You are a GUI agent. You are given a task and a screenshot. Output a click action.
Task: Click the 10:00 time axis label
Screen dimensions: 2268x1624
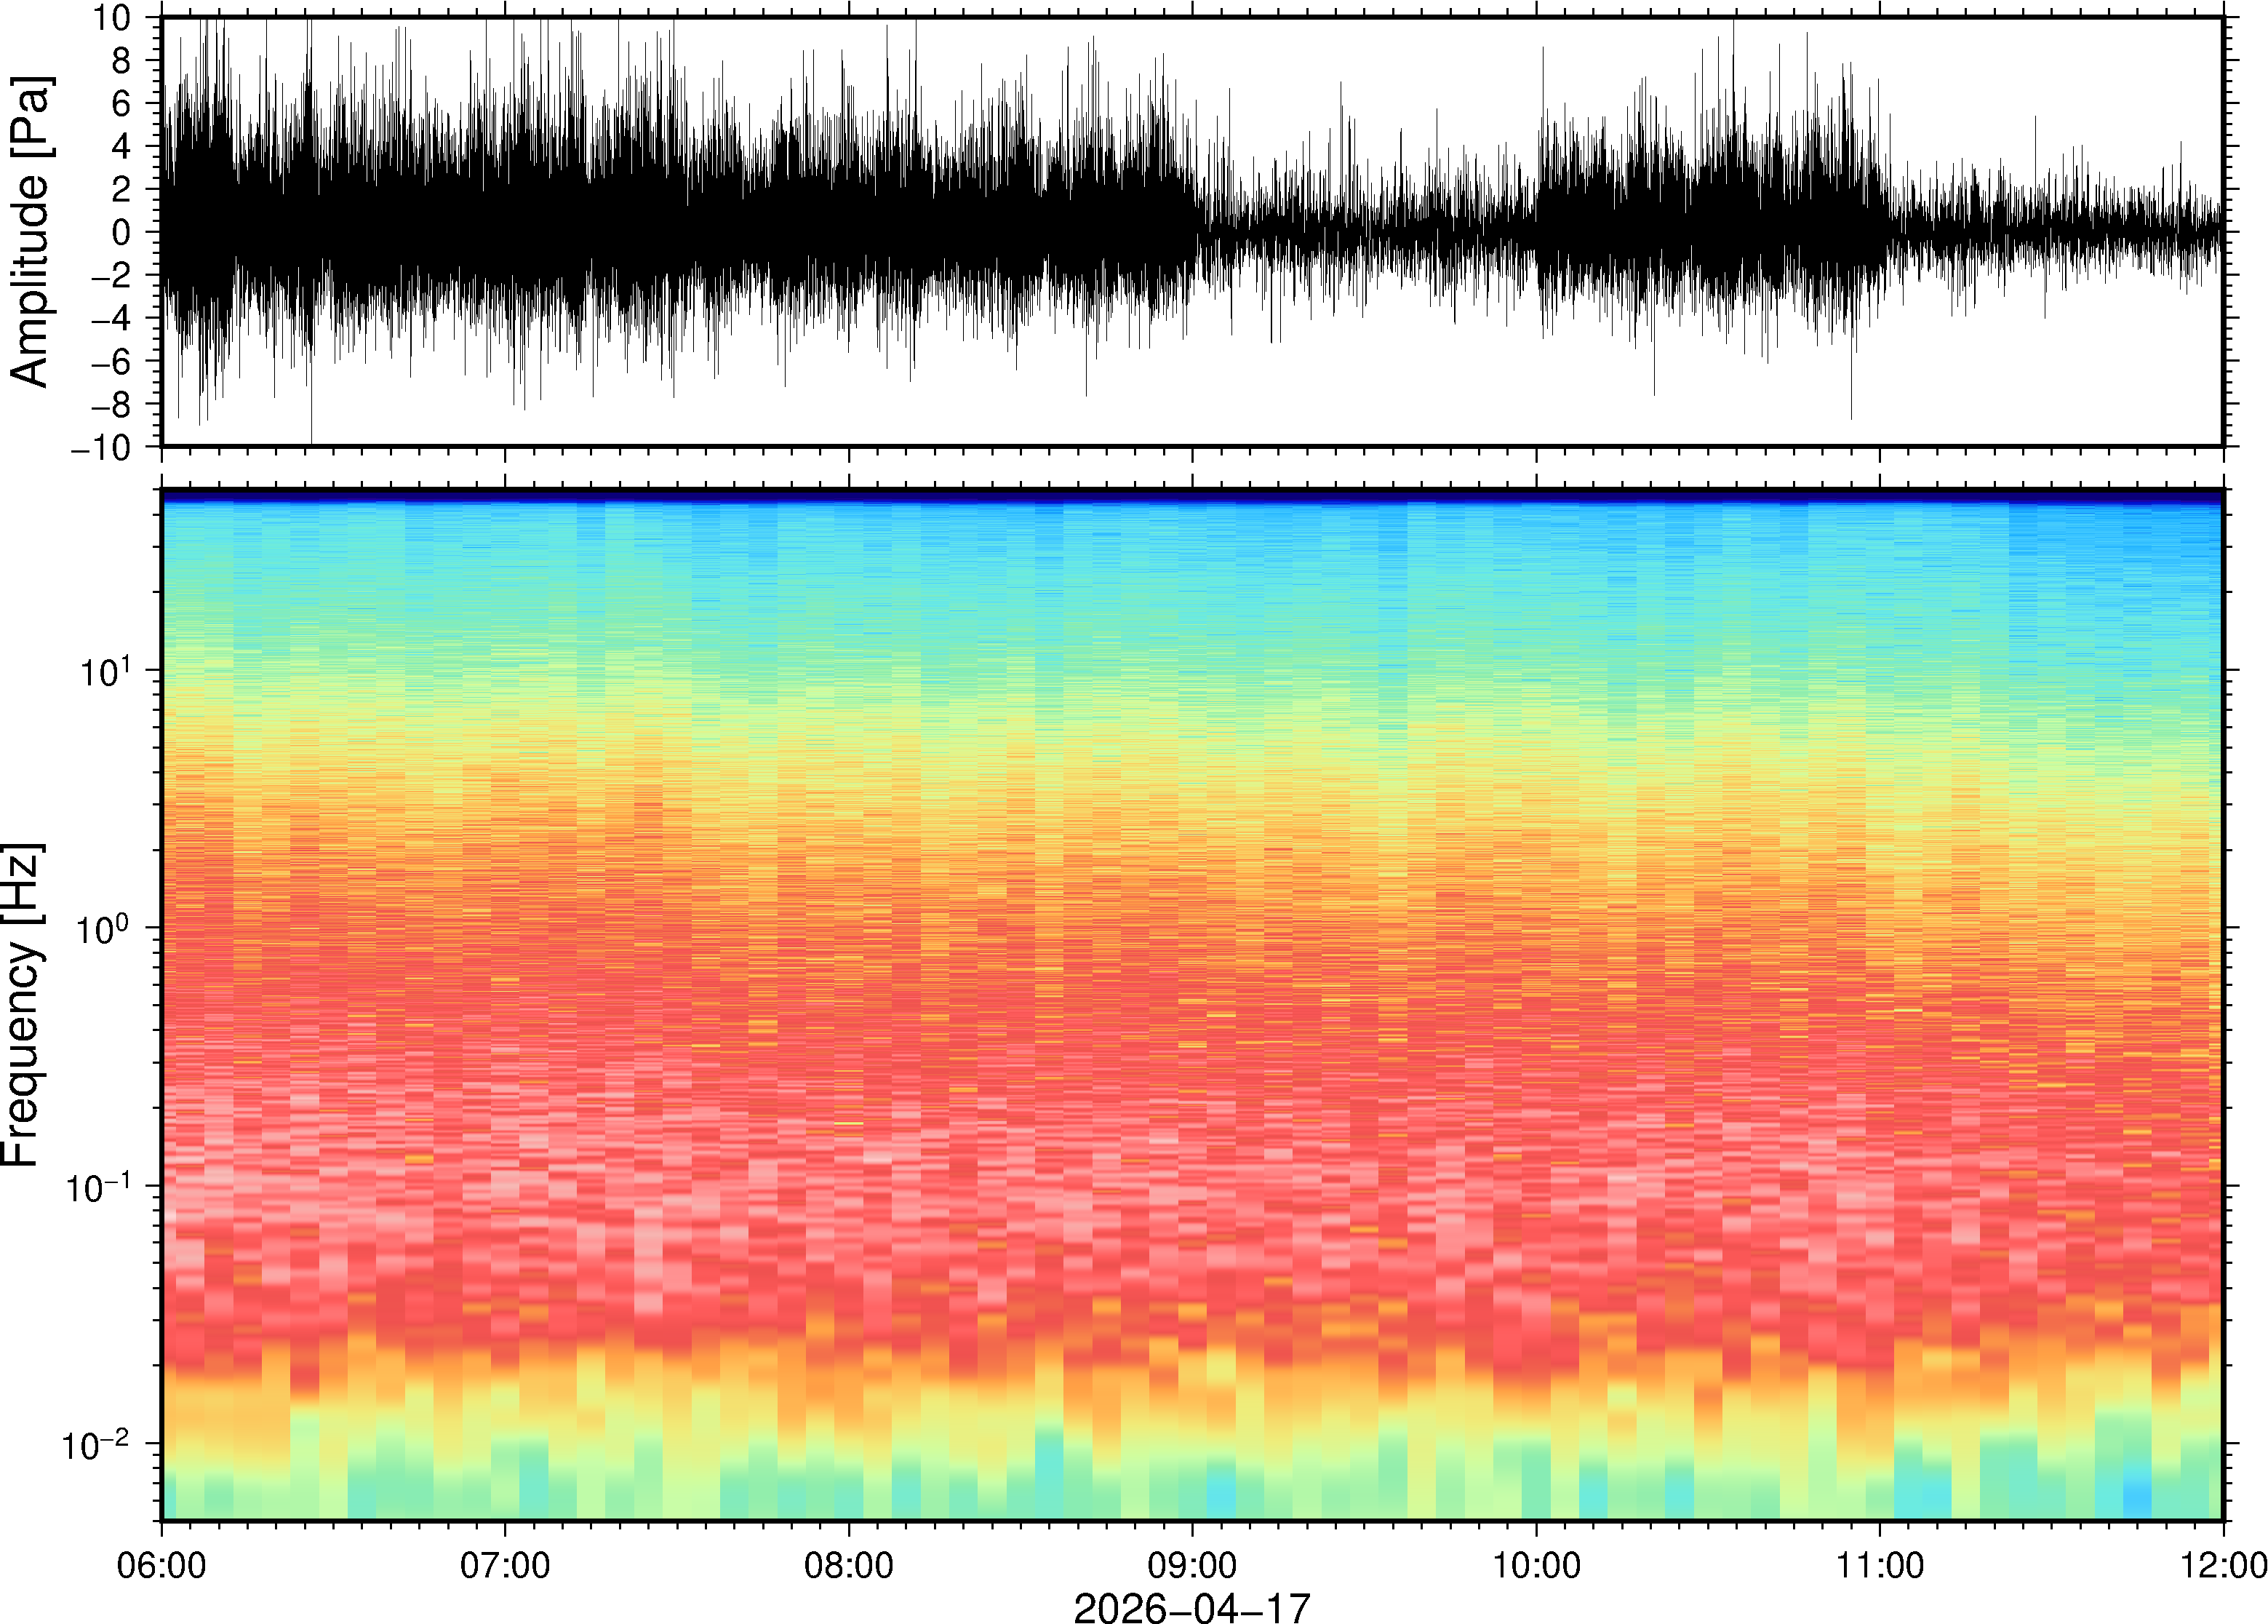1536,1564
